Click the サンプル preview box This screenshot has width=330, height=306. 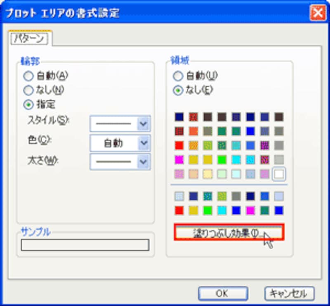pos(85,245)
